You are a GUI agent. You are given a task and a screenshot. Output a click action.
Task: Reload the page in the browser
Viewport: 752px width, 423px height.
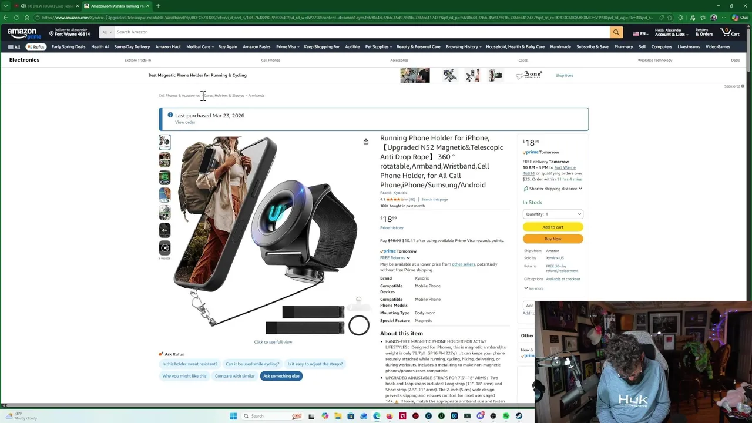(16, 18)
